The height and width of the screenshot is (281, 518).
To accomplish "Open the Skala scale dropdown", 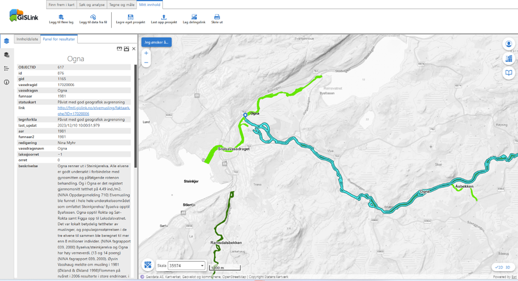I will [186, 266].
